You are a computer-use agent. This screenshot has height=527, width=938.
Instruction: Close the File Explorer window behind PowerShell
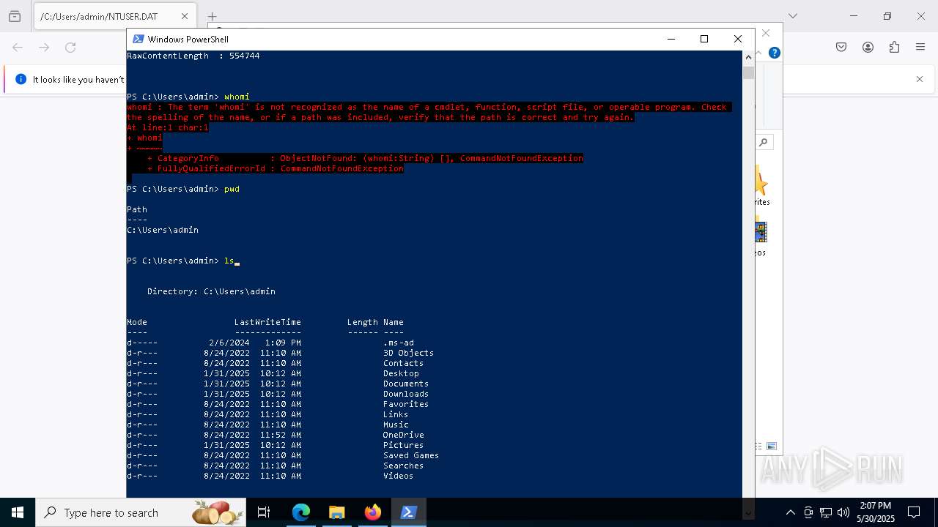pyautogui.click(x=766, y=33)
